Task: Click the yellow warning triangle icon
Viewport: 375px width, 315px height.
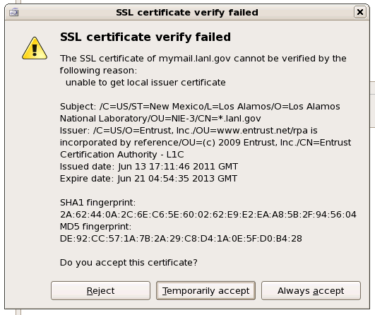Action: 35,49
